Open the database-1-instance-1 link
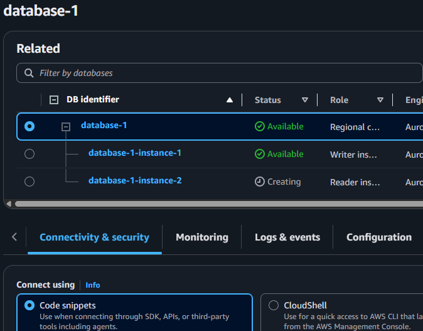The image size is (423, 331). click(x=135, y=153)
